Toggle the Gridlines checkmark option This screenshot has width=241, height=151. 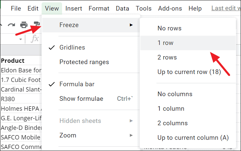click(x=72, y=48)
